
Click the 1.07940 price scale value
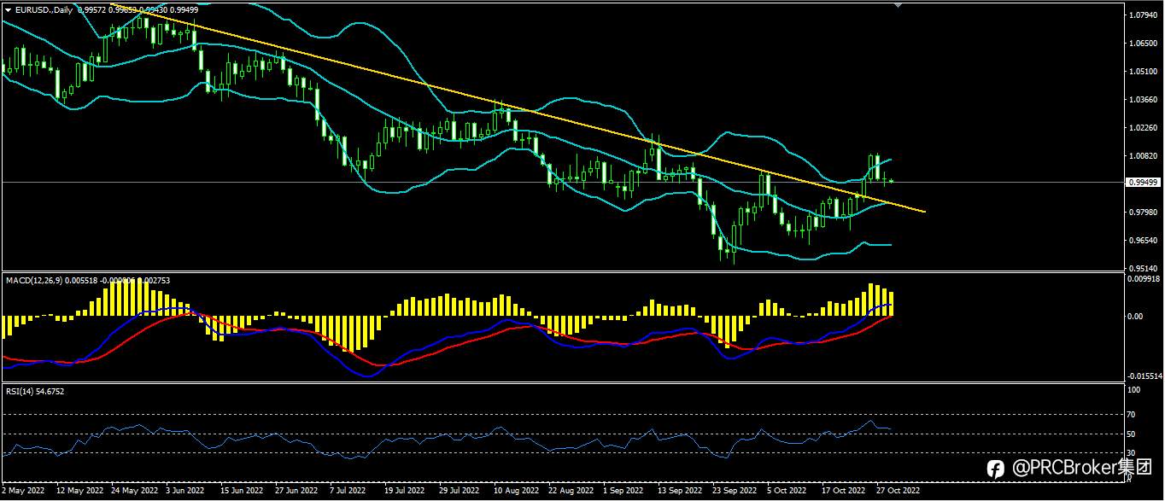(x=1142, y=15)
